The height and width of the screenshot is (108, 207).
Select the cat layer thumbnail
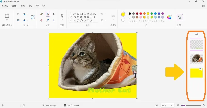click(196, 59)
